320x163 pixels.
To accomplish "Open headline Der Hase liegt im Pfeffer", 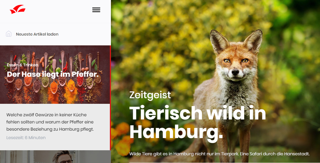I will point(53,74).
